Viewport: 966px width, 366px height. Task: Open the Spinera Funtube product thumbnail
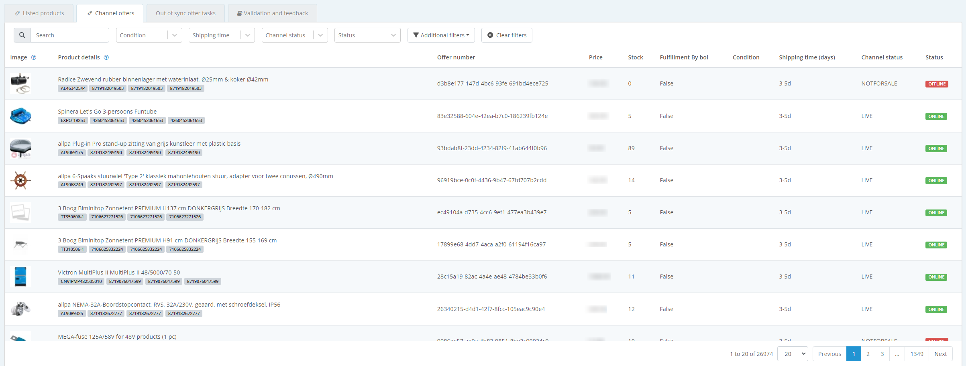pos(20,116)
